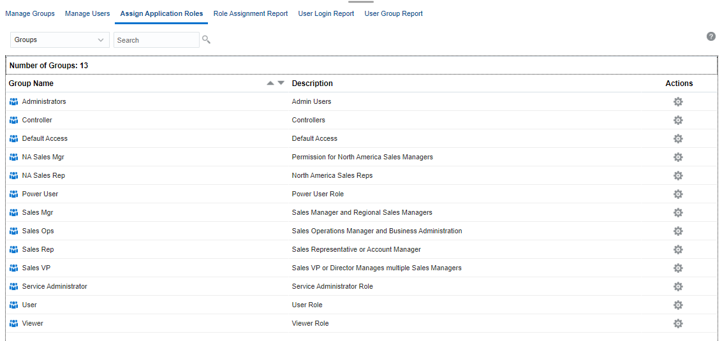Open actions gear for Sales VP group
The image size is (722, 341).
678,268
